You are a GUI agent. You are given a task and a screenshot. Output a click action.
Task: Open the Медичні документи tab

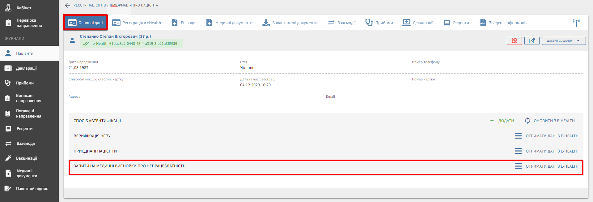click(229, 23)
